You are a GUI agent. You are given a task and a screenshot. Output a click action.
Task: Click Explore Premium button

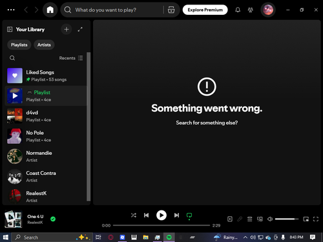pos(205,10)
